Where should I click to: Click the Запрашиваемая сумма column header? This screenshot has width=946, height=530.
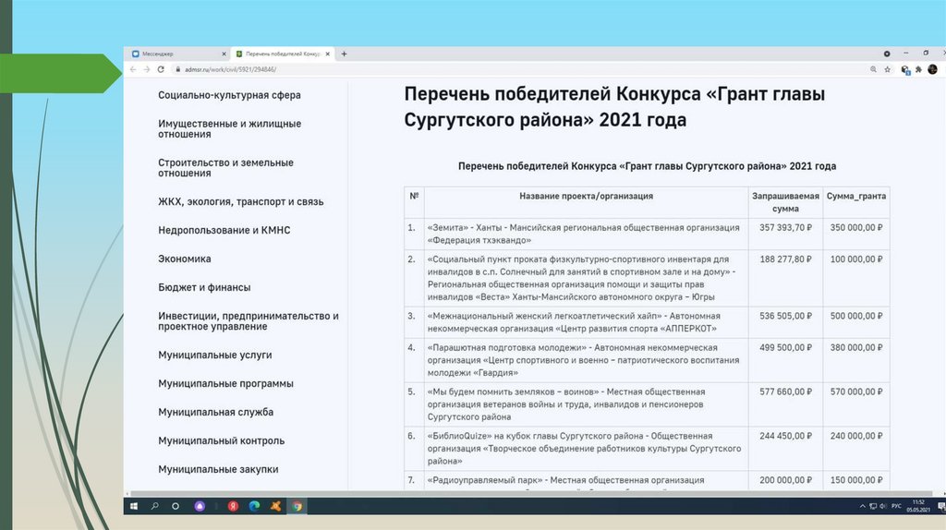(x=785, y=202)
